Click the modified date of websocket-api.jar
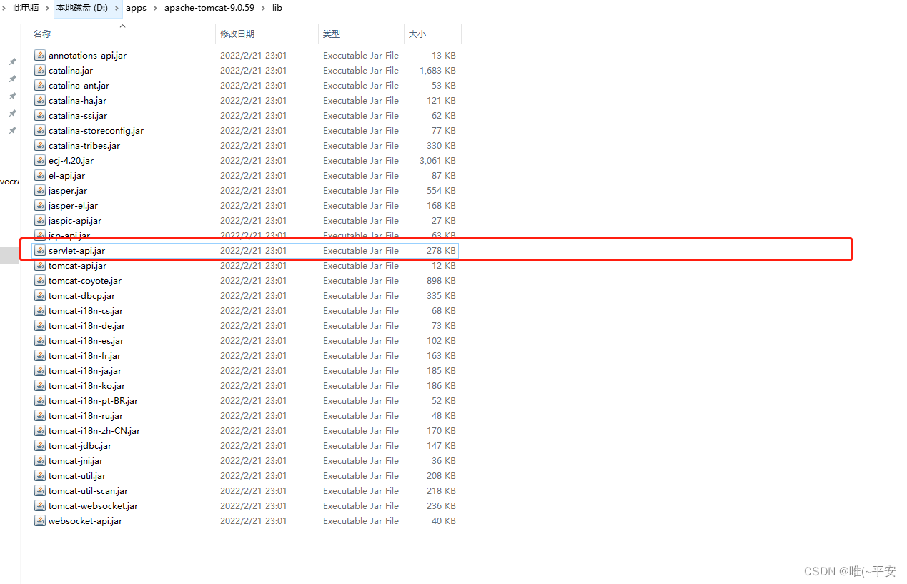The height and width of the screenshot is (584, 907). tap(253, 521)
